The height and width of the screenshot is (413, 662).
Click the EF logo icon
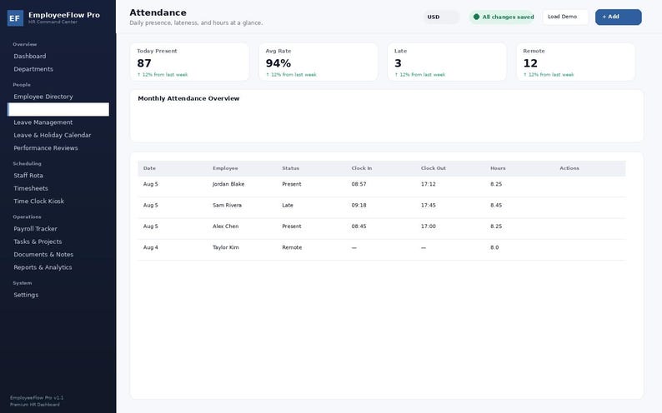coord(15,18)
